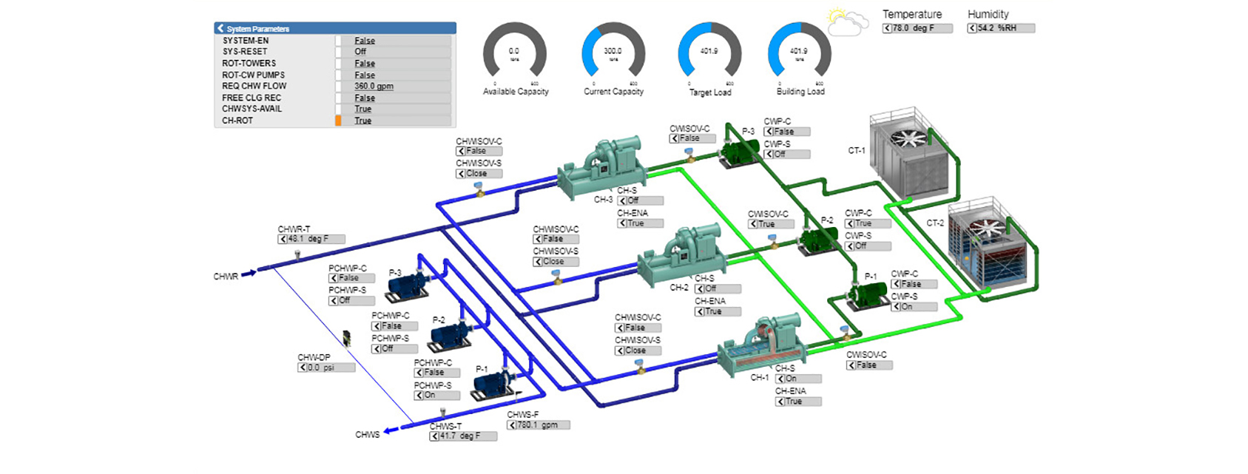
Task: Open the REQ CHW FLOW 360.0 gpm link
Action: [374, 87]
